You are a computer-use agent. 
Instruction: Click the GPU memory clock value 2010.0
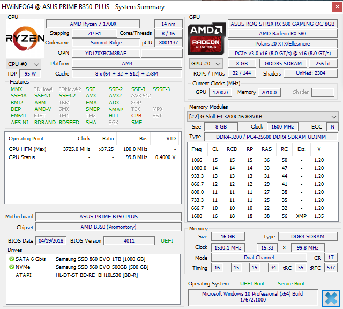point(269,93)
